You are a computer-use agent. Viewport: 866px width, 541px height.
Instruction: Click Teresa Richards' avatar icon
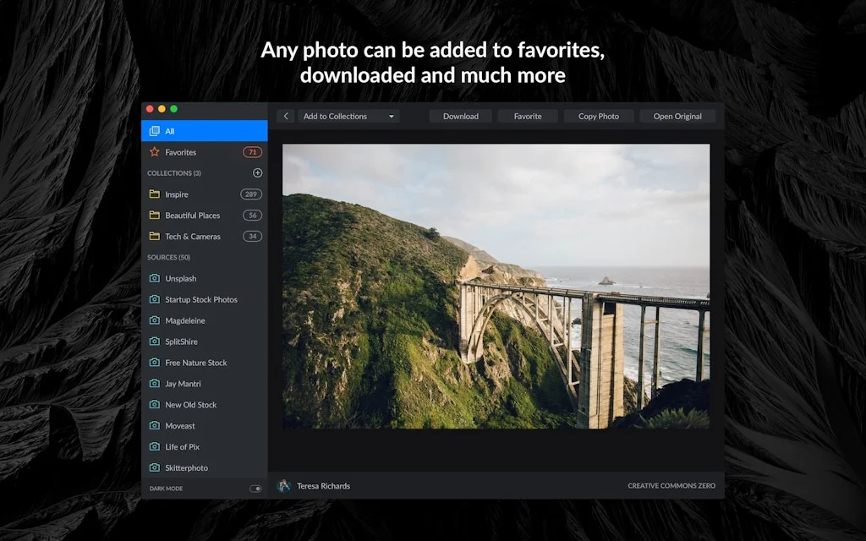(x=285, y=485)
